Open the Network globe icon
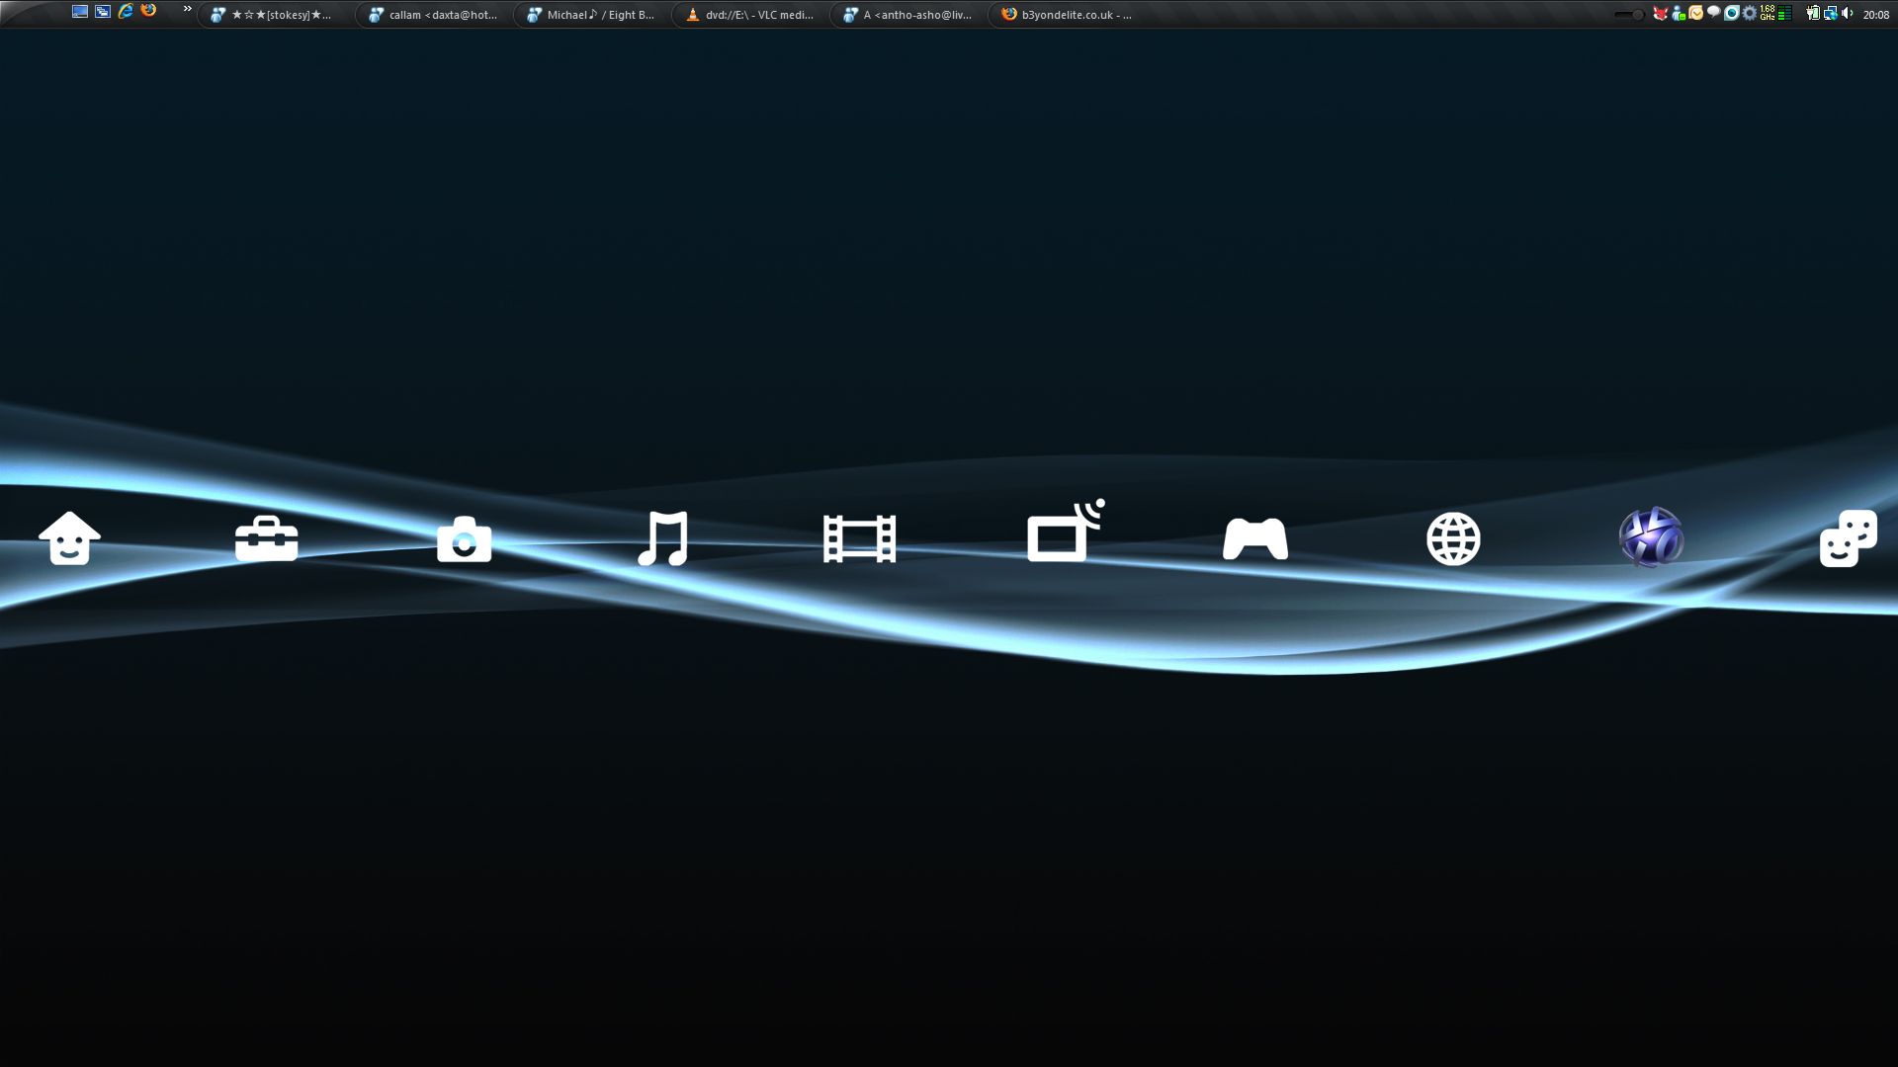 coord(1453,538)
